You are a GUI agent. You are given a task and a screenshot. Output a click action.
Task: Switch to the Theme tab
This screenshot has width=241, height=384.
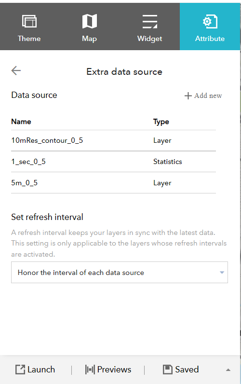tap(29, 27)
